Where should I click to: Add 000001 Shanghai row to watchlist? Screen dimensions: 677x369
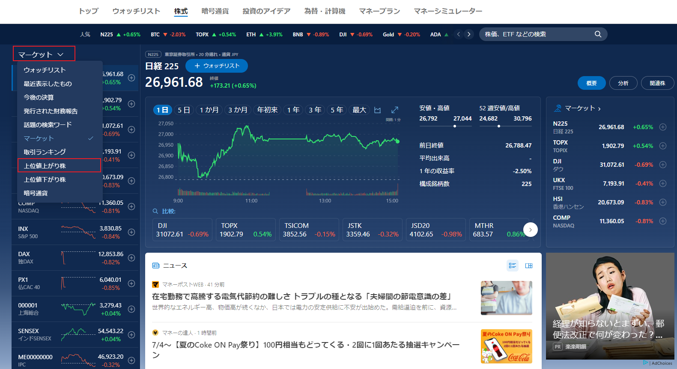click(x=131, y=309)
